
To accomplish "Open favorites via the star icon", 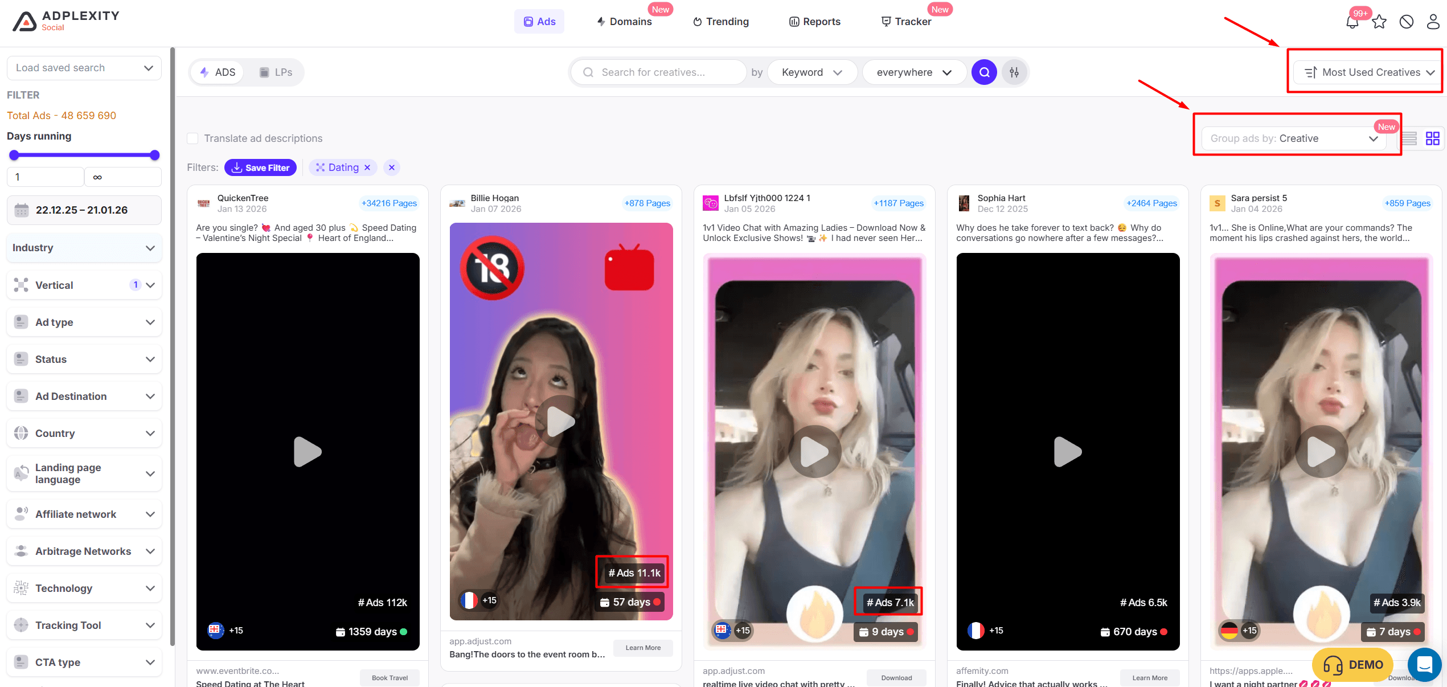I will click(x=1379, y=22).
